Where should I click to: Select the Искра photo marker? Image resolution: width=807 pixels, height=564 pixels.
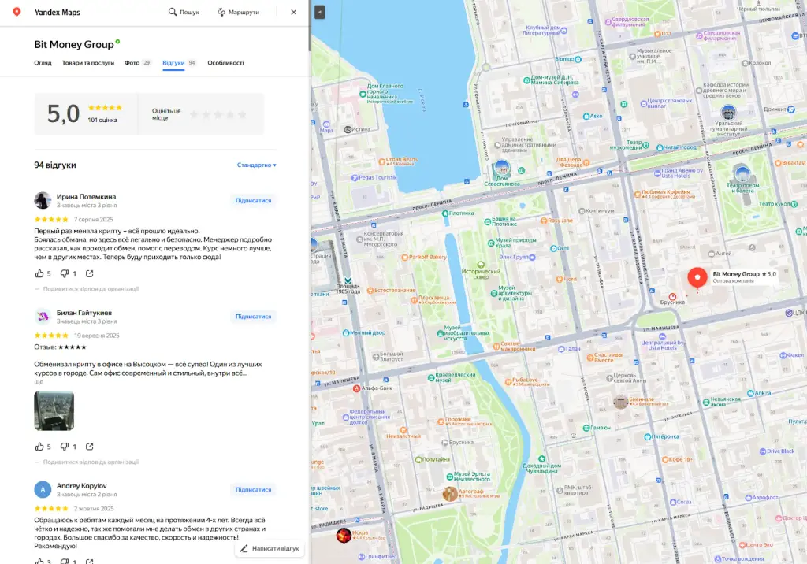pos(344,535)
